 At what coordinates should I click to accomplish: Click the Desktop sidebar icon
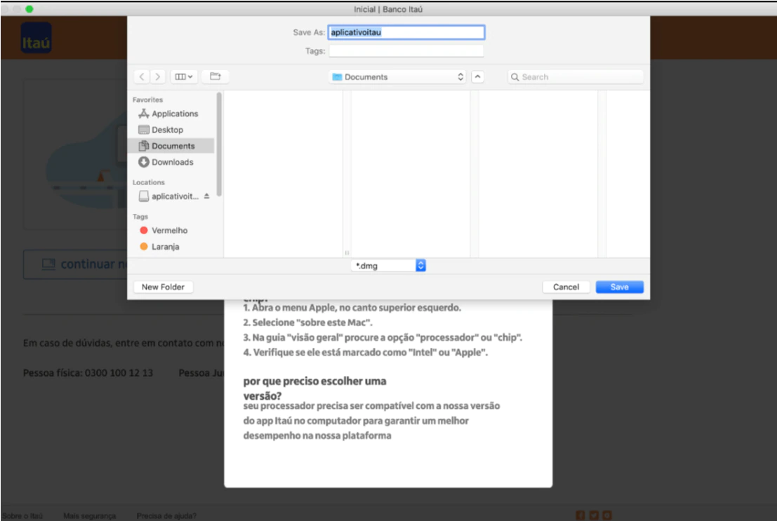[144, 130]
